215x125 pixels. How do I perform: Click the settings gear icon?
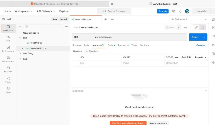[174, 11]
